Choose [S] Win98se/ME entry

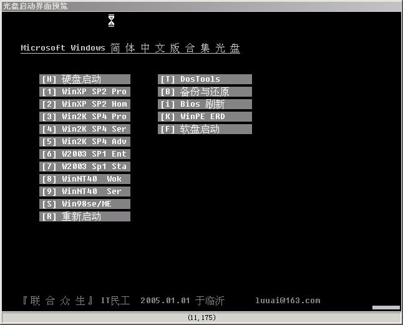tap(85, 204)
